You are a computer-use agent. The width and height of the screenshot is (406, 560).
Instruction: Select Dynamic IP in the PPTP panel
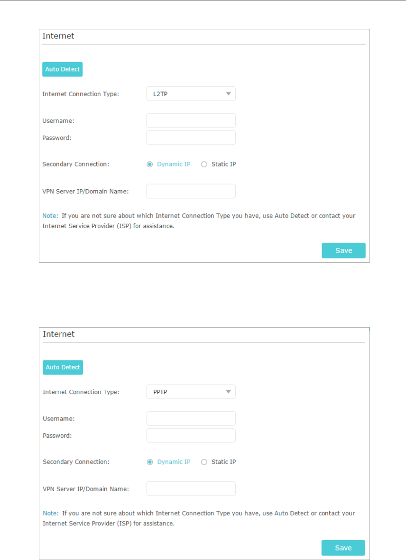click(x=150, y=462)
